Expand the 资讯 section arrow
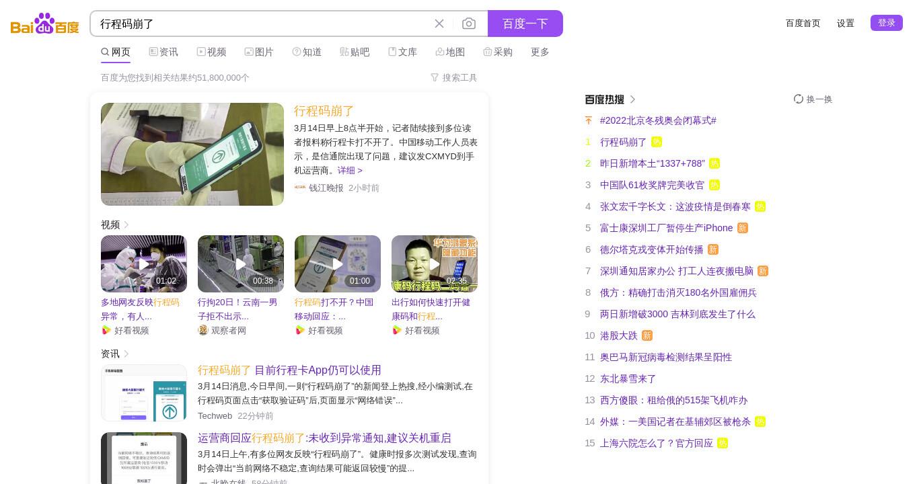The image size is (919, 484). tap(126, 354)
